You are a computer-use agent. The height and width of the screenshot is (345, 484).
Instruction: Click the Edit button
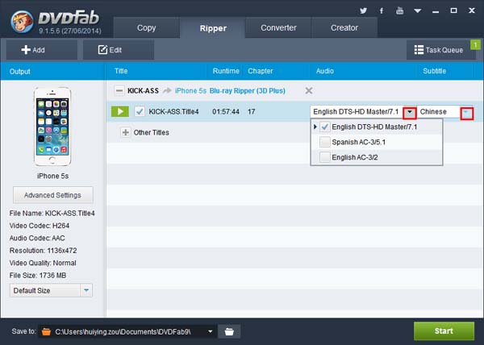tap(119, 50)
